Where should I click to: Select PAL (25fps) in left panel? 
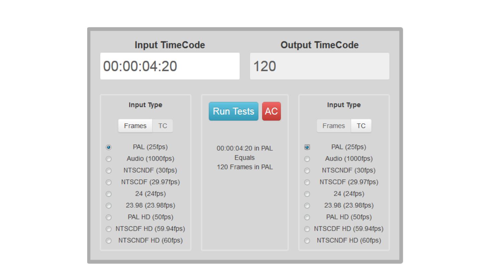[109, 147]
